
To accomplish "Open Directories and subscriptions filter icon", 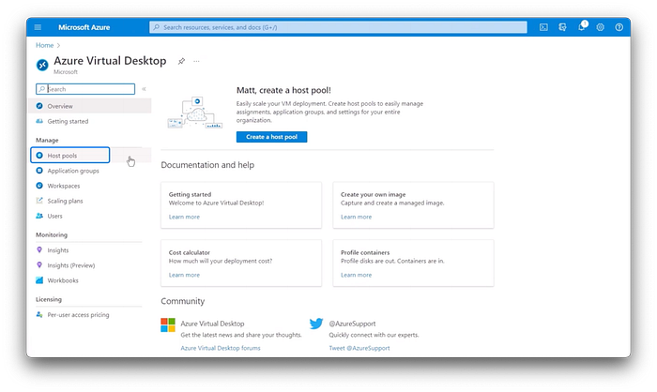I will pos(562,27).
